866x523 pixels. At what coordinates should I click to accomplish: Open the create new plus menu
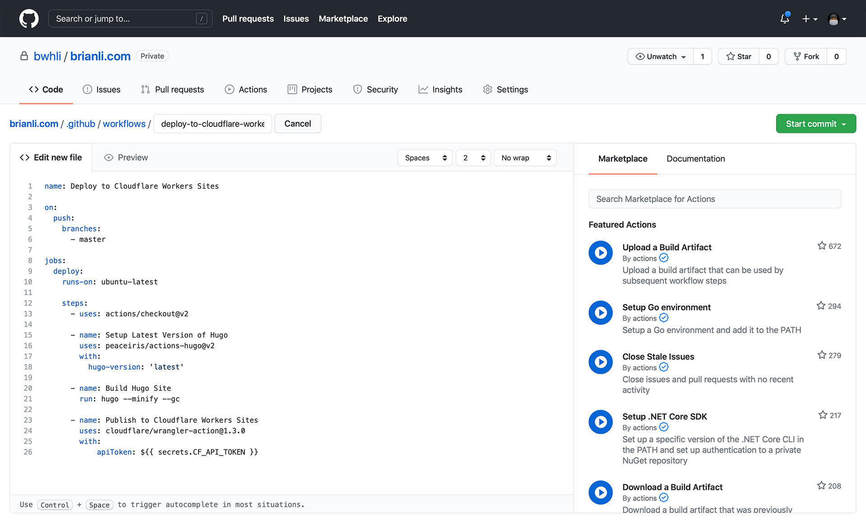point(810,19)
